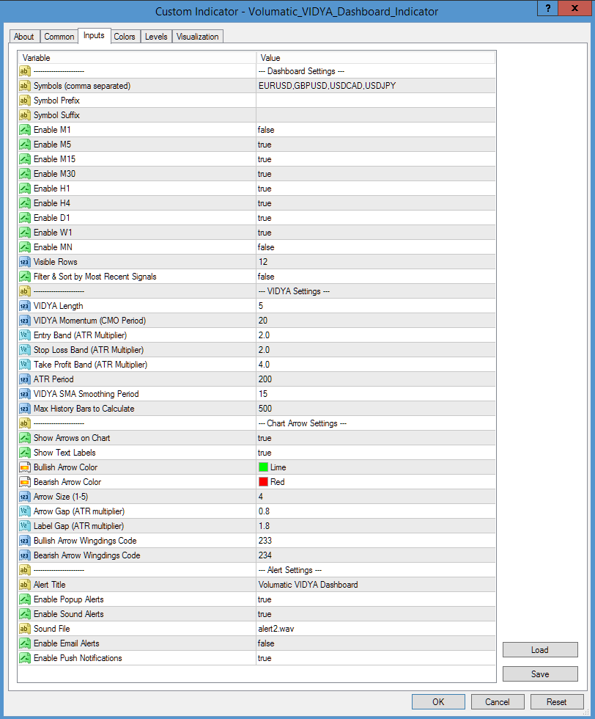Click the integer icon beside VIDYA Length

click(x=25, y=306)
